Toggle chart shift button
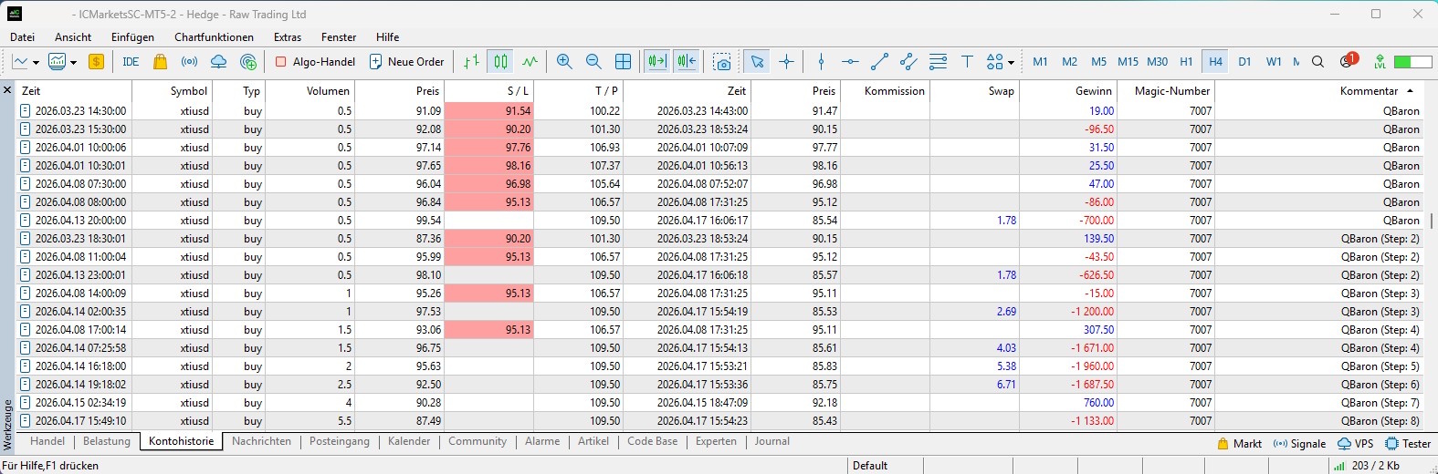The height and width of the screenshot is (474, 1438). coord(686,62)
